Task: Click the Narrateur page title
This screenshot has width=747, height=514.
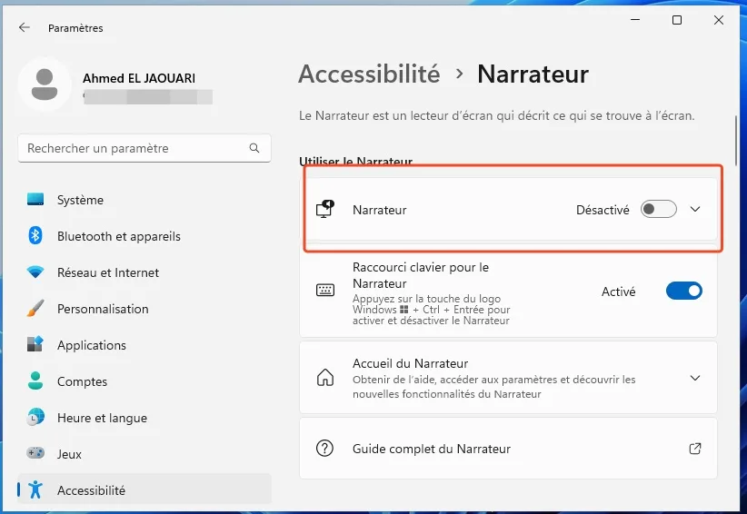Action: pos(533,74)
